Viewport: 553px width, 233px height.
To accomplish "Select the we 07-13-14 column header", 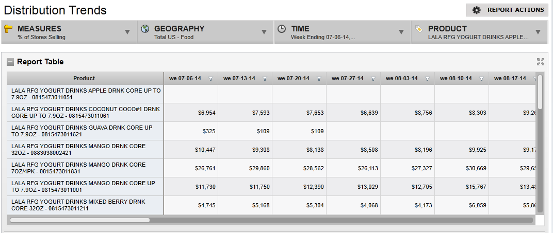I will point(239,79).
